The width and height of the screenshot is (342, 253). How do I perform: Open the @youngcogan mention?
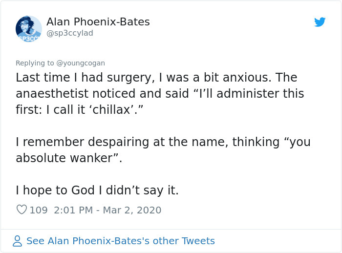(81, 63)
